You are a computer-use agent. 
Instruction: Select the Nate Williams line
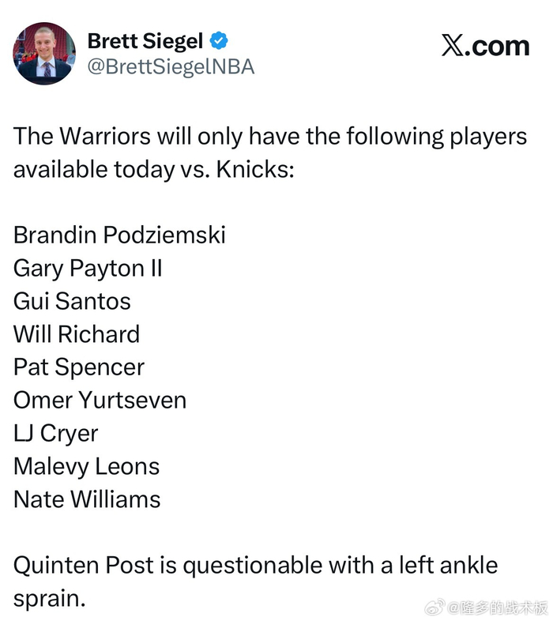tap(87, 499)
